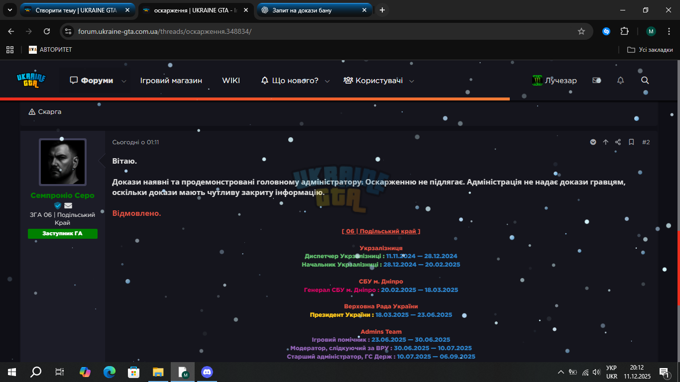The height and width of the screenshot is (382, 680).
Task: Open Семпроніо Серо's avatar
Action: (x=63, y=162)
